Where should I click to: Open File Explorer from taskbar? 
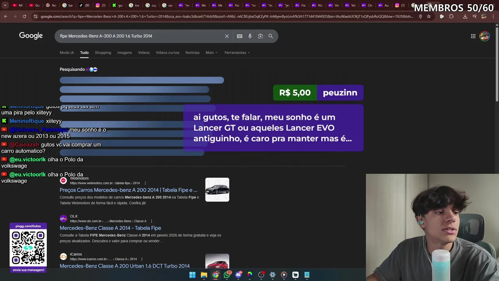[x=204, y=275]
